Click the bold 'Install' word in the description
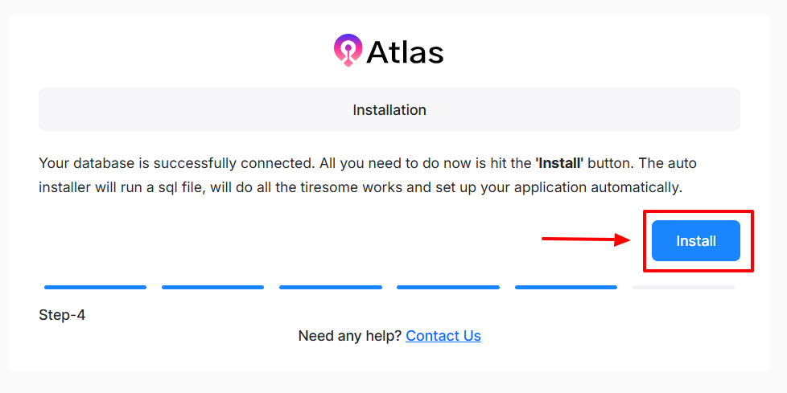Image resolution: width=787 pixels, height=393 pixels. (x=559, y=163)
